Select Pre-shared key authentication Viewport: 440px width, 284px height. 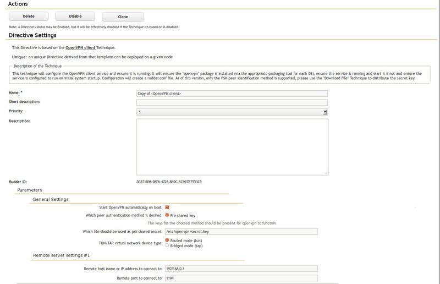pos(167,215)
